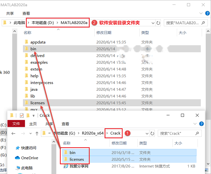This screenshot has width=211, height=174.
Task: Sort by 大小 column in Crack window
Action: pyautogui.click(x=178, y=143)
